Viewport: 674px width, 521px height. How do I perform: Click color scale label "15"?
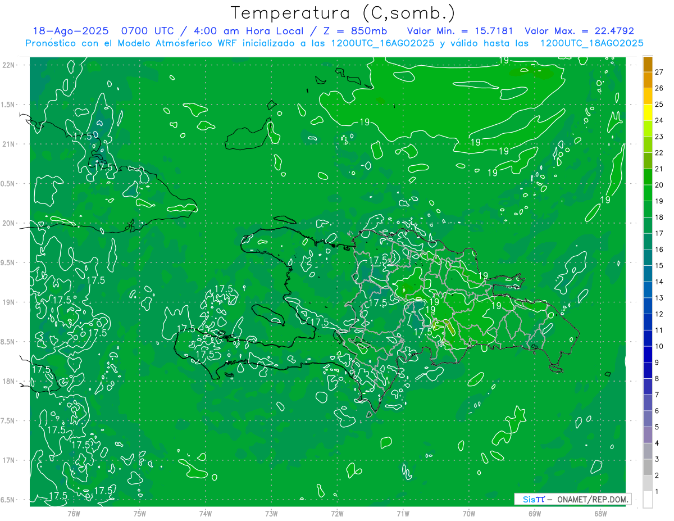(659, 265)
